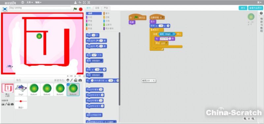Expand the 面向 鼠标指针 block dropdown
This screenshot has height=124, width=264.
point(101,61)
